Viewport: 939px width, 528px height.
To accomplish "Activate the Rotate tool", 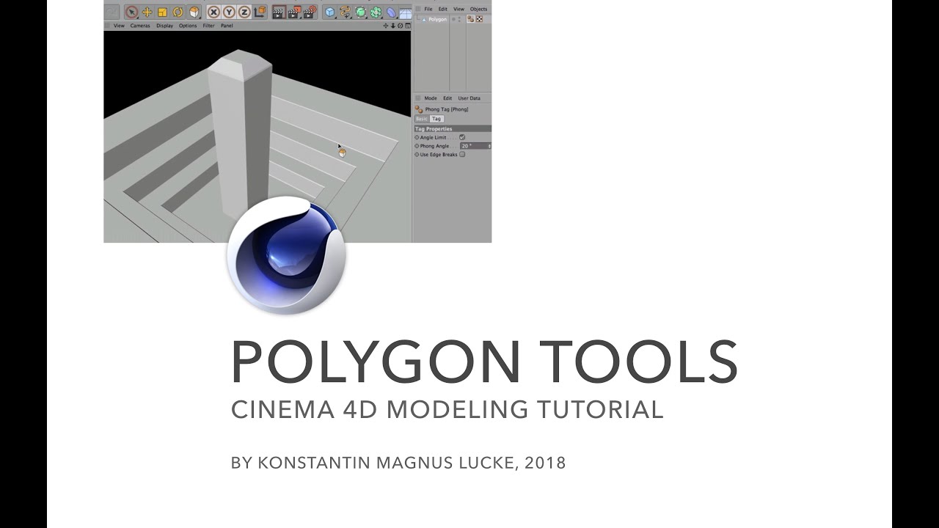I will [178, 12].
